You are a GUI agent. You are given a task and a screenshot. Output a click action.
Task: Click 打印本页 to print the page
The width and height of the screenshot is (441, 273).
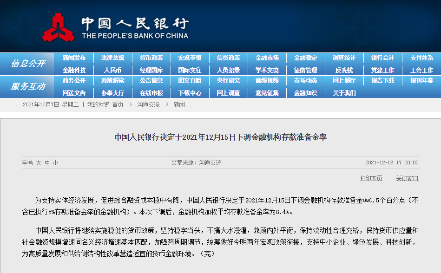tap(371, 178)
